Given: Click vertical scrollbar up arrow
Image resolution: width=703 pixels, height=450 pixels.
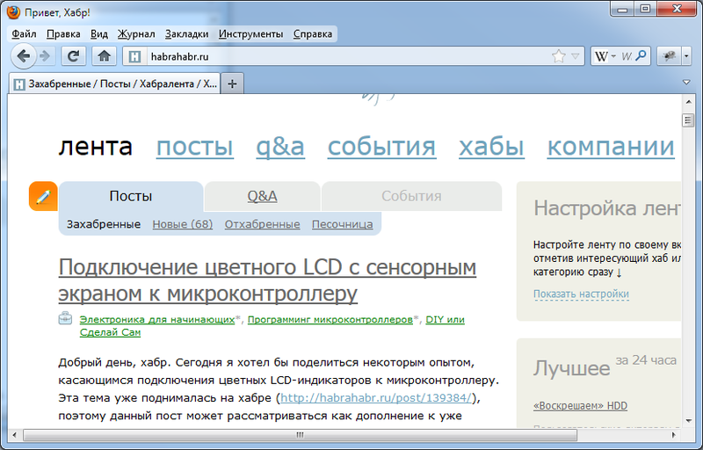Looking at the screenshot, I should click(688, 102).
